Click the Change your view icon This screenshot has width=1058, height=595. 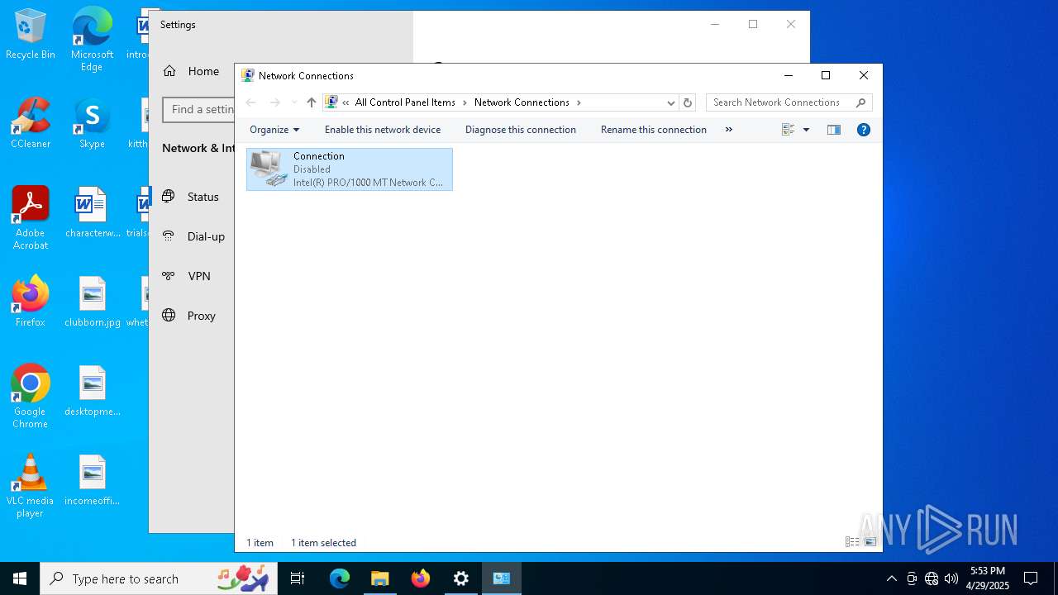788,130
